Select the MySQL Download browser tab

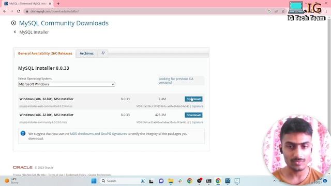coord(27,4)
